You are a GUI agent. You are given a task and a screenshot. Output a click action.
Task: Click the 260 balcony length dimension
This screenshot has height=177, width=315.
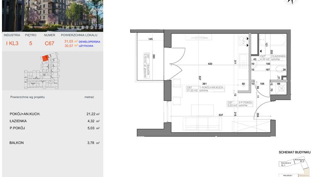[154, 57]
